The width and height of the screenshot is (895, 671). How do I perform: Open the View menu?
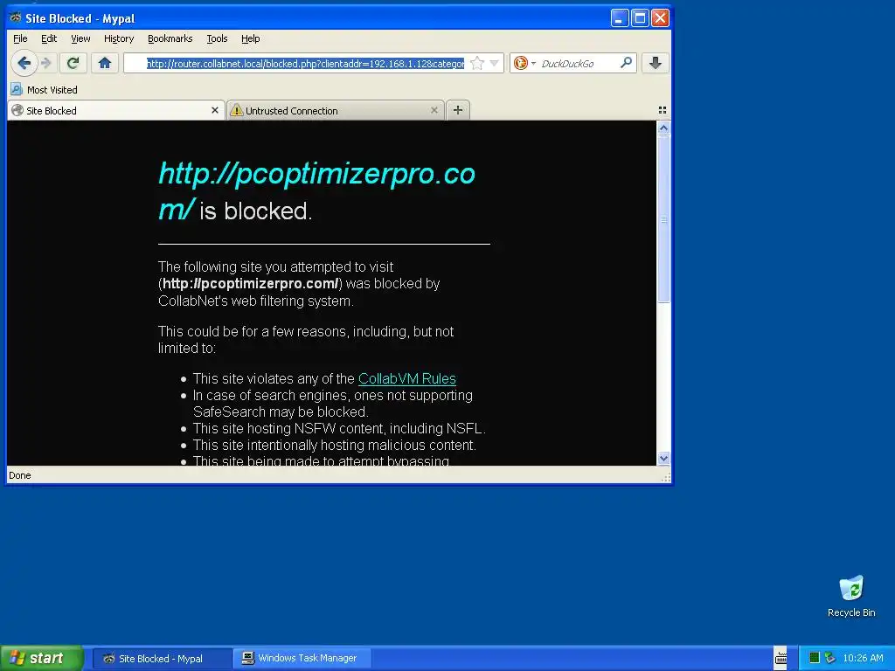pyautogui.click(x=80, y=38)
